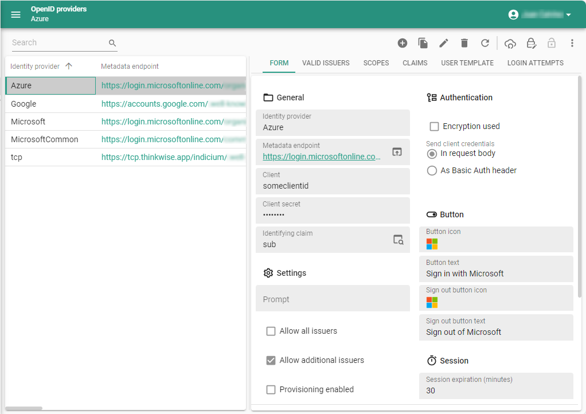Select the Azure row

pos(126,85)
